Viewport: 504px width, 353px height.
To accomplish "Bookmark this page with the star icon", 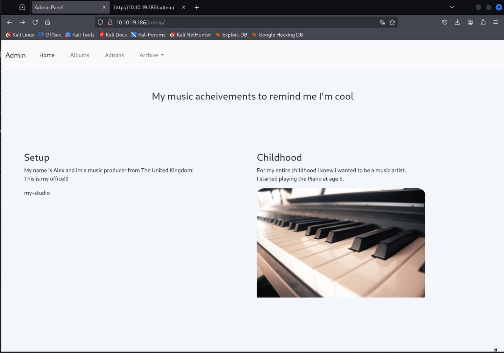I will [x=392, y=22].
